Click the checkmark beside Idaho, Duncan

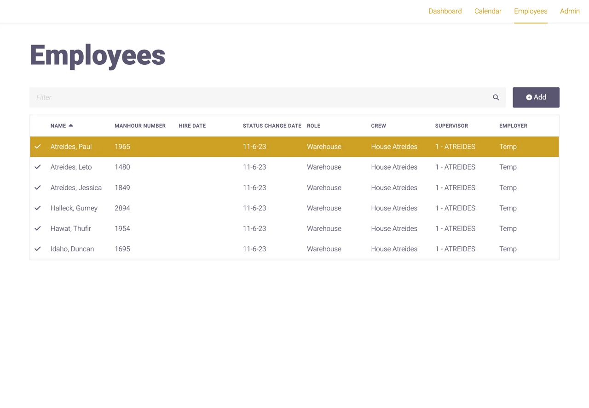point(38,249)
